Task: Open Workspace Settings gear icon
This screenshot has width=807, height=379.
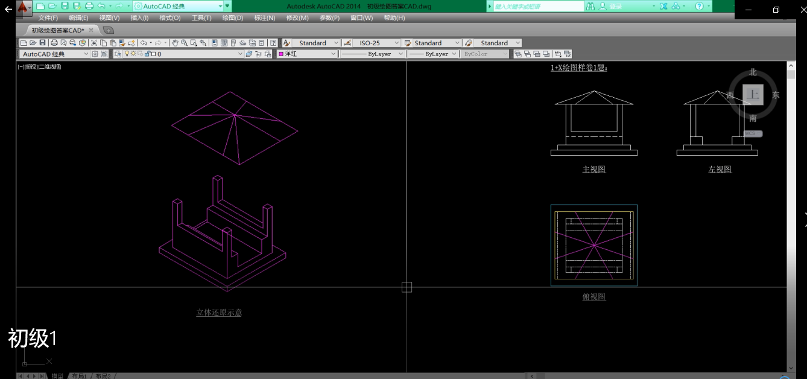Action: click(95, 54)
